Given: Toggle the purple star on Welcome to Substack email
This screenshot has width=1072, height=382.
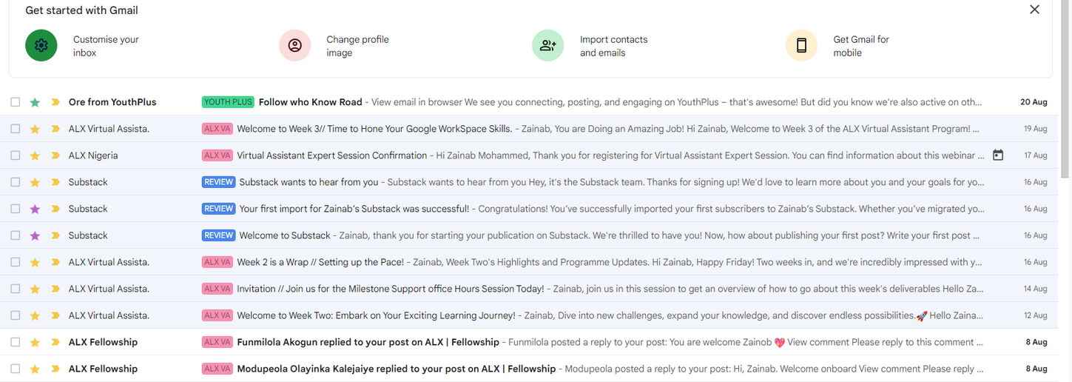Looking at the screenshot, I should (35, 235).
